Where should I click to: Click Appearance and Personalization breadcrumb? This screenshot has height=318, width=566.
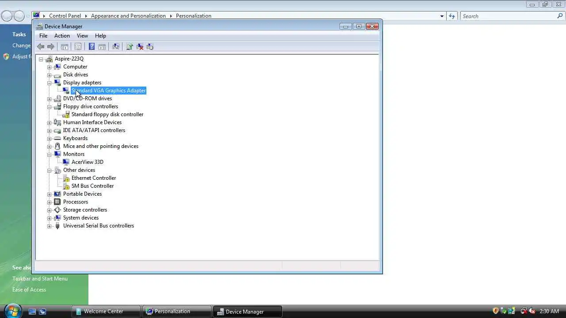[128, 16]
